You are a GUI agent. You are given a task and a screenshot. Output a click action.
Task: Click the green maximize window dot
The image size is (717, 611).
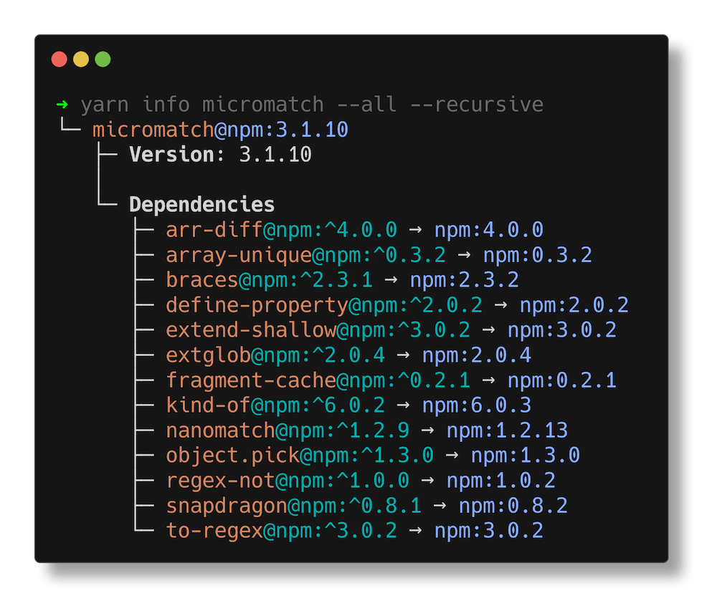coord(103,59)
